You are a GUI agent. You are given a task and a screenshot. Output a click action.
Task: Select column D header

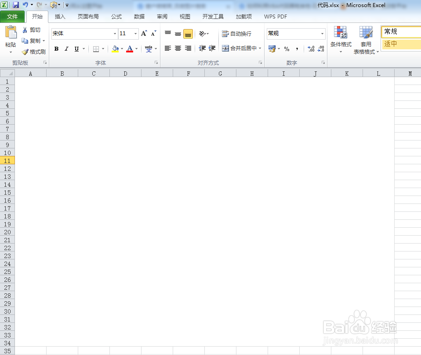click(x=125, y=74)
